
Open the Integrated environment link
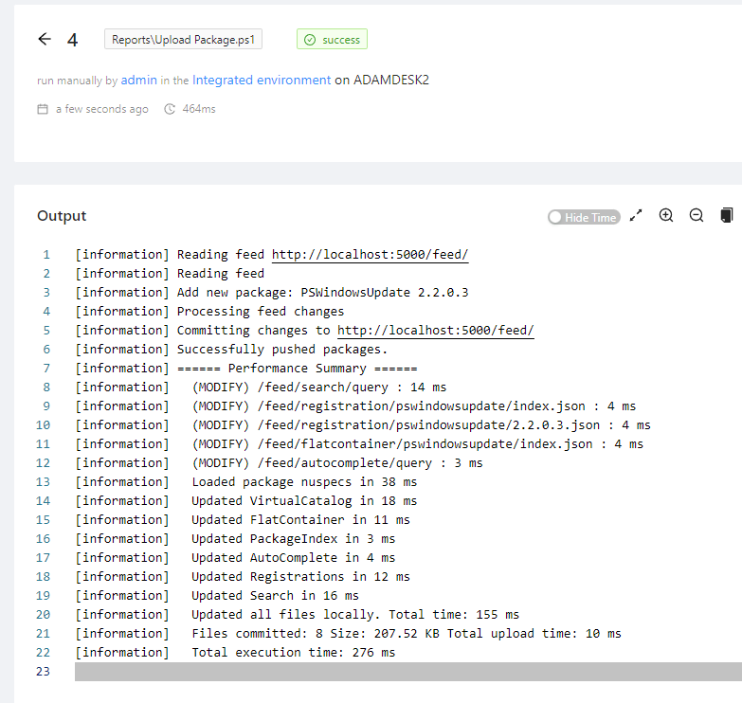coord(262,81)
